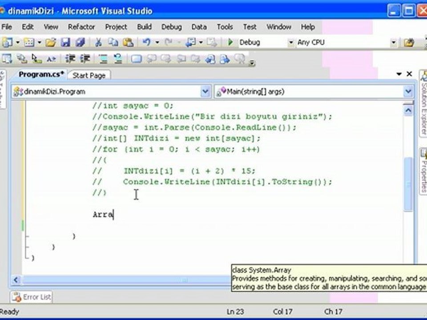Click the horizontal scrollbar left arrow
Image resolution: width=427 pixels, height=320 pixels.
(16, 280)
